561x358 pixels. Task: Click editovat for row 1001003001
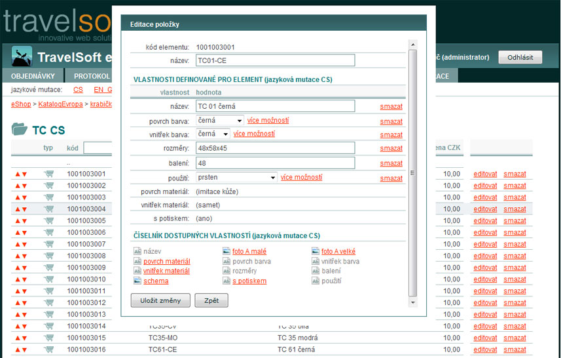pyautogui.click(x=485, y=174)
